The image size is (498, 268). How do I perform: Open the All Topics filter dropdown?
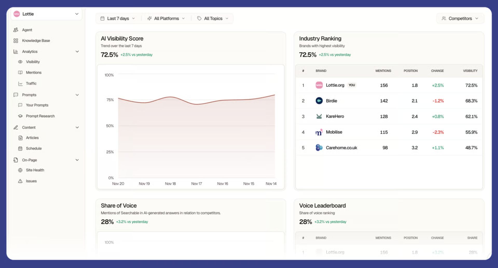[213, 19]
